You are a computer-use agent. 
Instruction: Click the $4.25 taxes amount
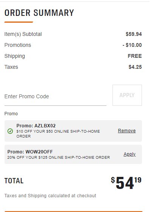tap(135, 67)
